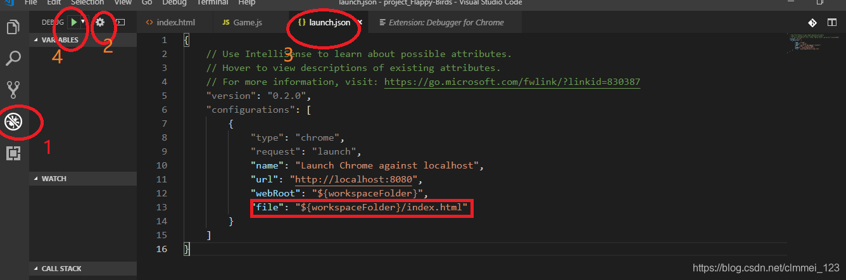Open the Source Control view
Image resolution: width=846 pixels, height=280 pixels.
point(13,89)
